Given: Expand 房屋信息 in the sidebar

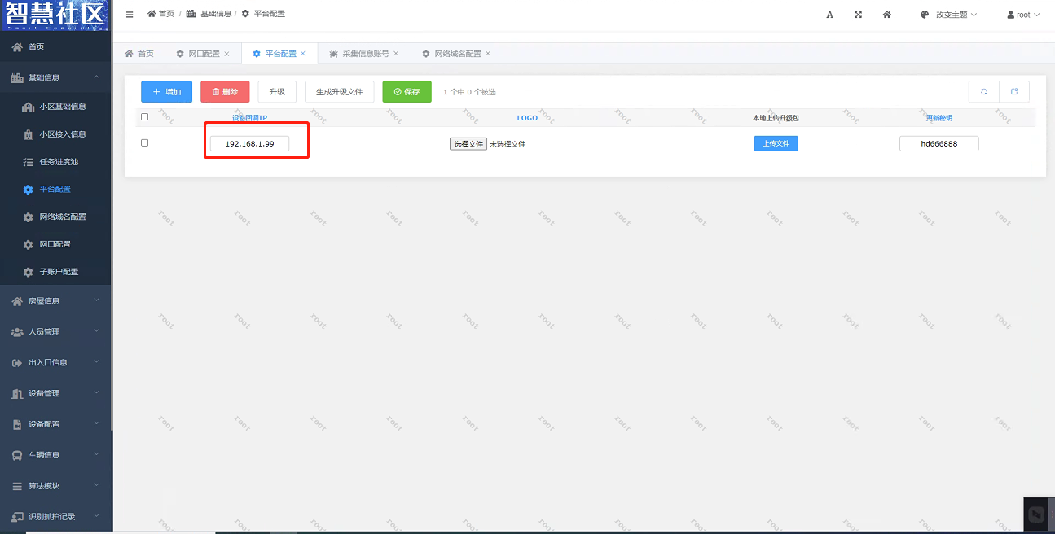Looking at the screenshot, I should pos(55,301).
